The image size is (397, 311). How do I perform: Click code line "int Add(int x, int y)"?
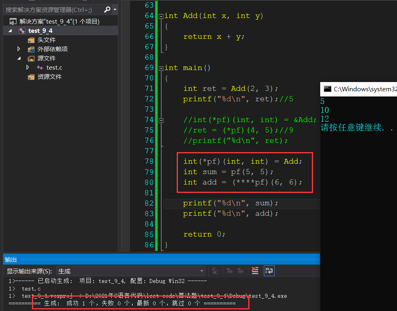(x=213, y=16)
